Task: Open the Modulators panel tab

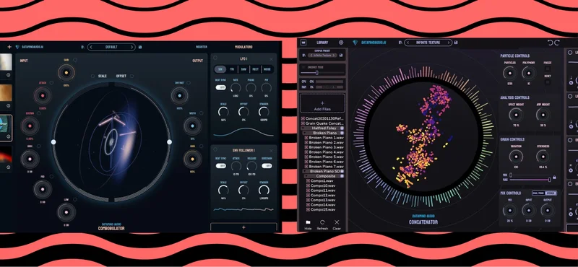Action: tap(243, 47)
